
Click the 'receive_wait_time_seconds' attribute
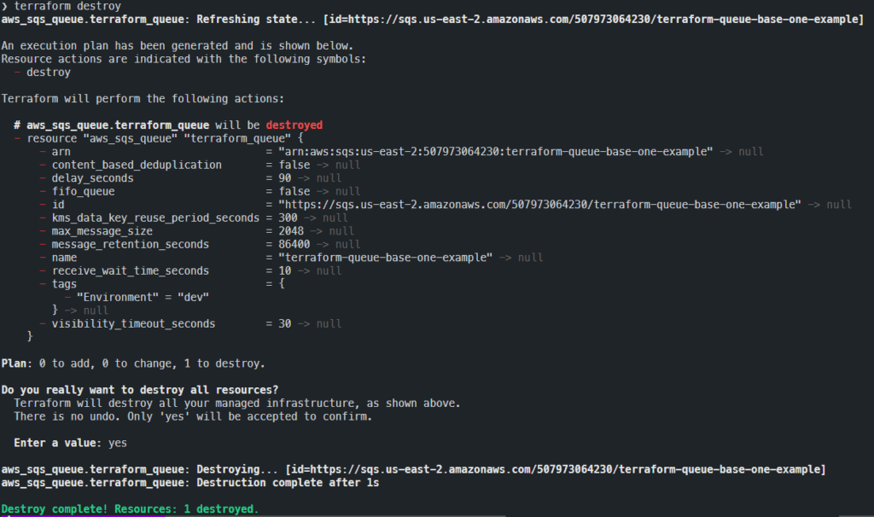point(131,270)
